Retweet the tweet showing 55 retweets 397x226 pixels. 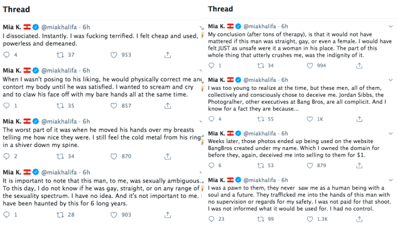click(x=261, y=119)
